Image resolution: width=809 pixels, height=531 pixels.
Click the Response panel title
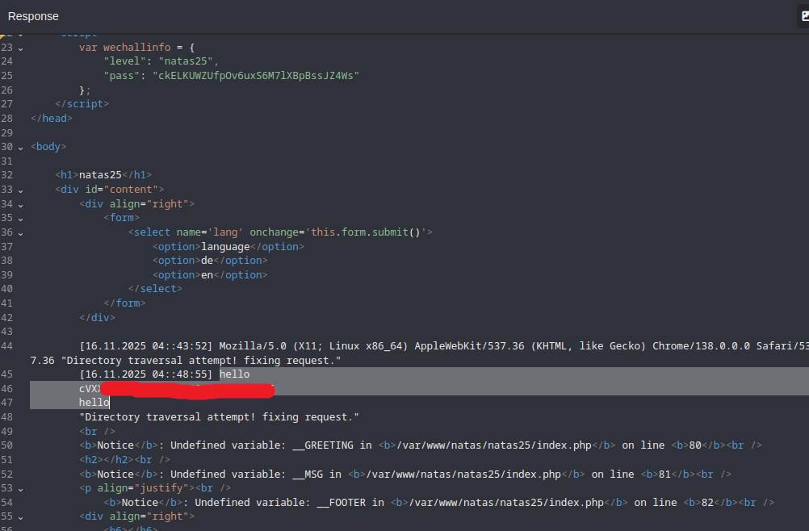coord(33,16)
